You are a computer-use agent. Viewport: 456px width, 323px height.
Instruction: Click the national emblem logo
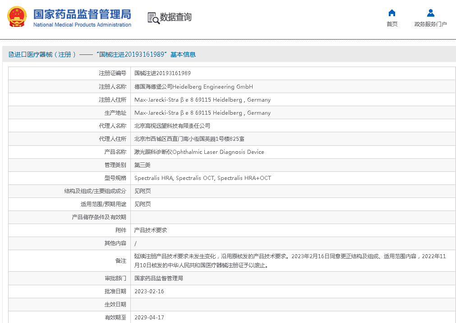(17, 17)
